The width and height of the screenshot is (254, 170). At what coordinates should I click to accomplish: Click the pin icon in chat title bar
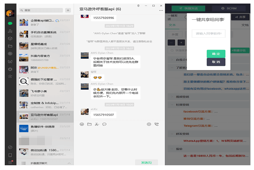[x=138, y=6]
